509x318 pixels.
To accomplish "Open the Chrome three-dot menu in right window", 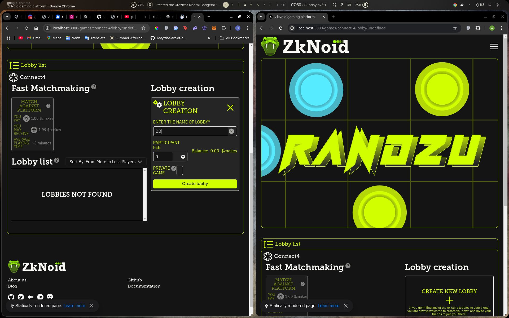I will coord(502,28).
